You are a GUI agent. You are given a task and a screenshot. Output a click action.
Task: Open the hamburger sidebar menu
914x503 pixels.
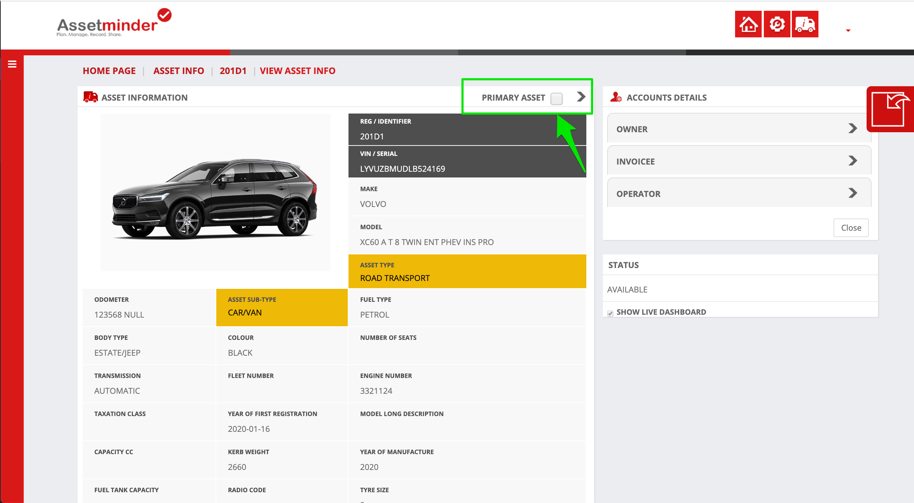(x=12, y=64)
